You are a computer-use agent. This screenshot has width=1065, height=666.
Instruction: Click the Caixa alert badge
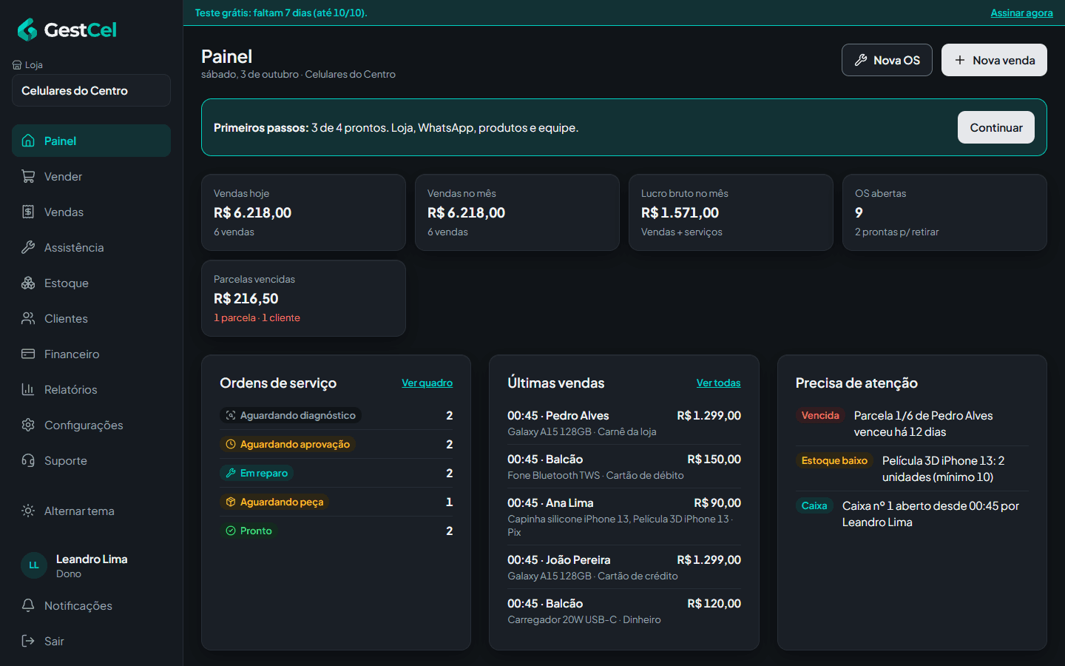click(x=814, y=505)
